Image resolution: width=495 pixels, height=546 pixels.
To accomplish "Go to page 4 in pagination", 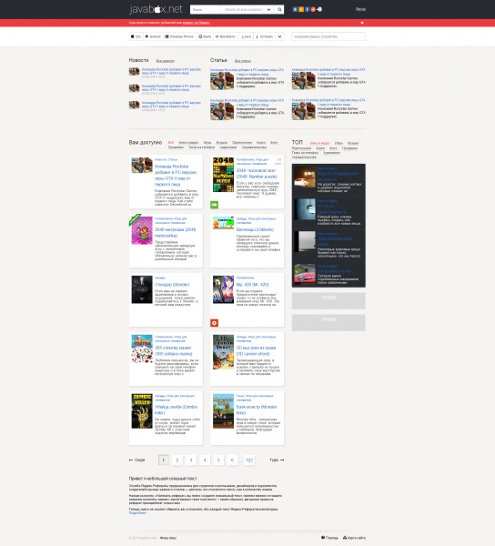I will pyautogui.click(x=205, y=460).
